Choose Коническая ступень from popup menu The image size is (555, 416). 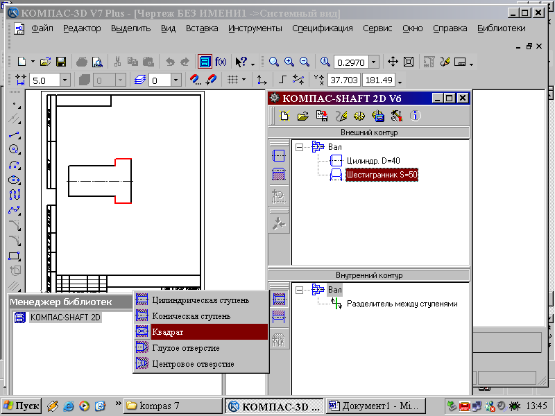(201, 316)
